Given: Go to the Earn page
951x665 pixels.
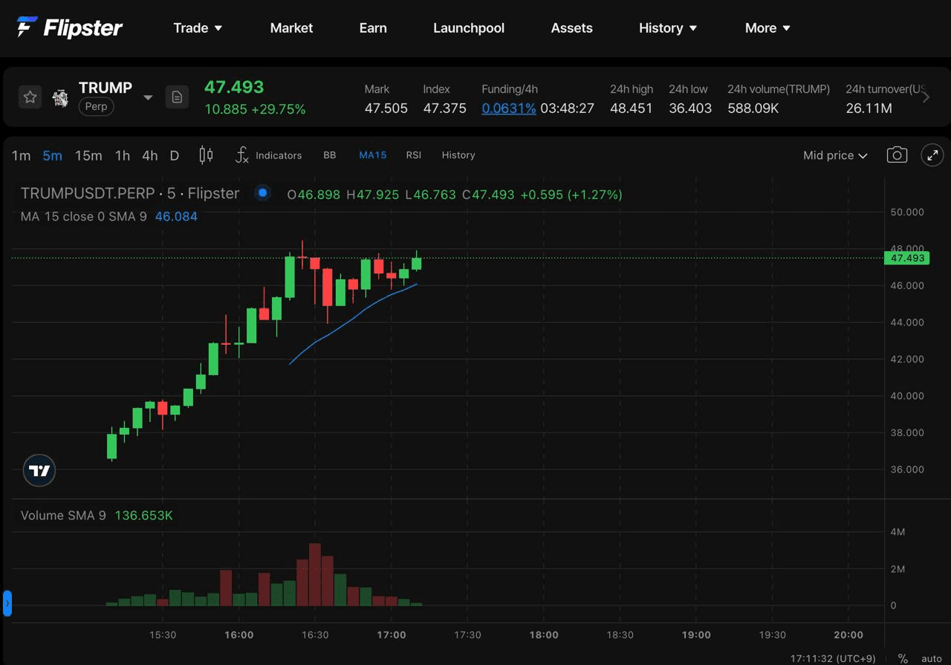Looking at the screenshot, I should (x=373, y=28).
